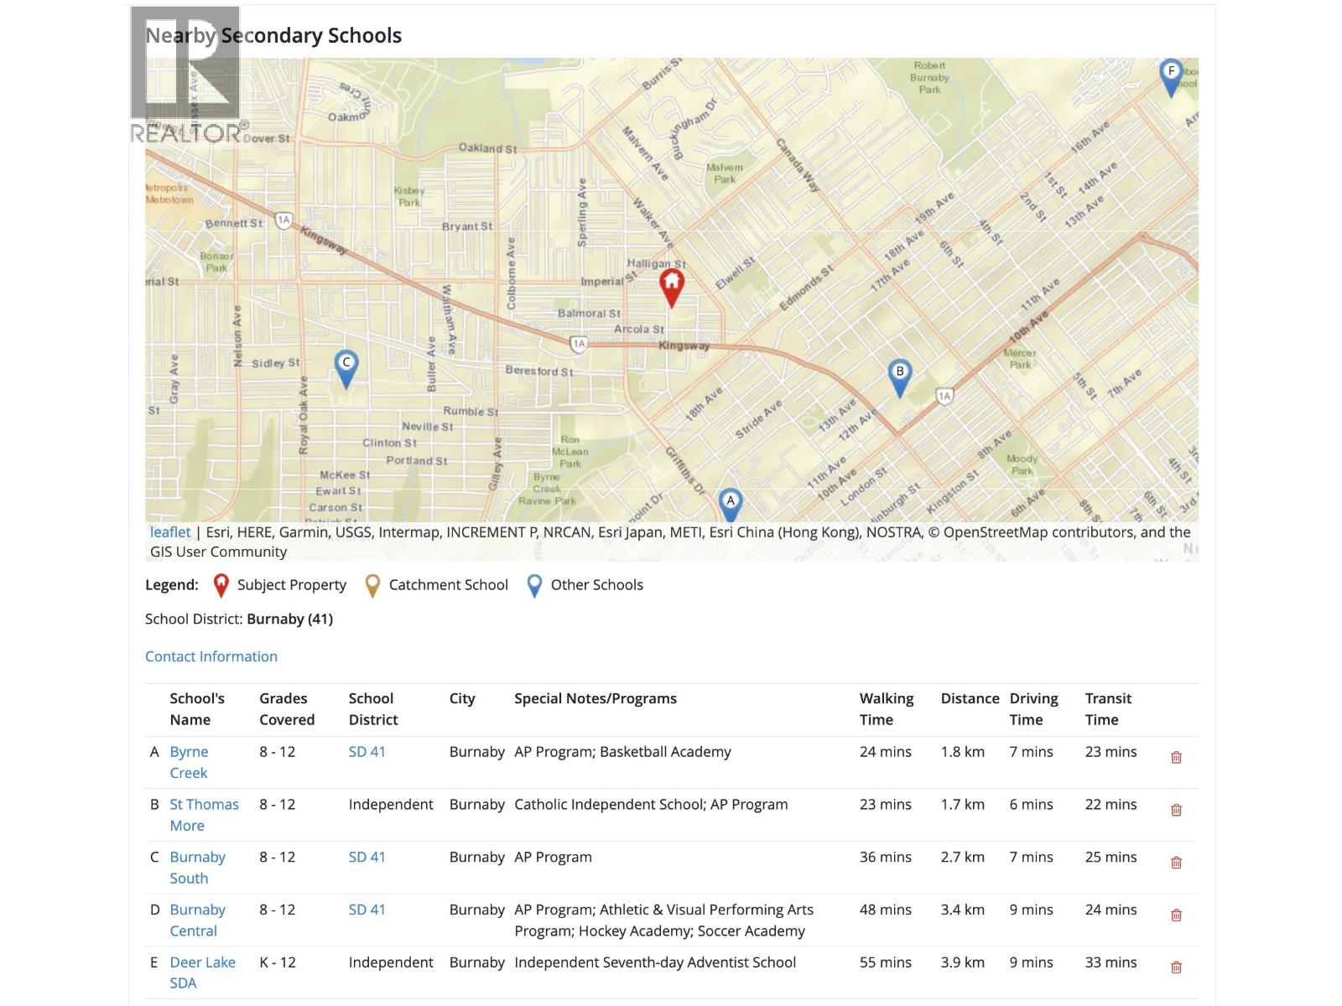Screen dimensions: 1342x1006
Task: Remove Burnaby Central via trash icon
Action: [x=1176, y=915]
